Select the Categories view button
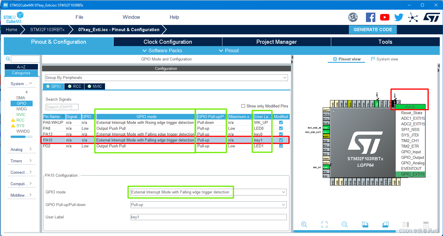 pyautogui.click(x=21, y=73)
